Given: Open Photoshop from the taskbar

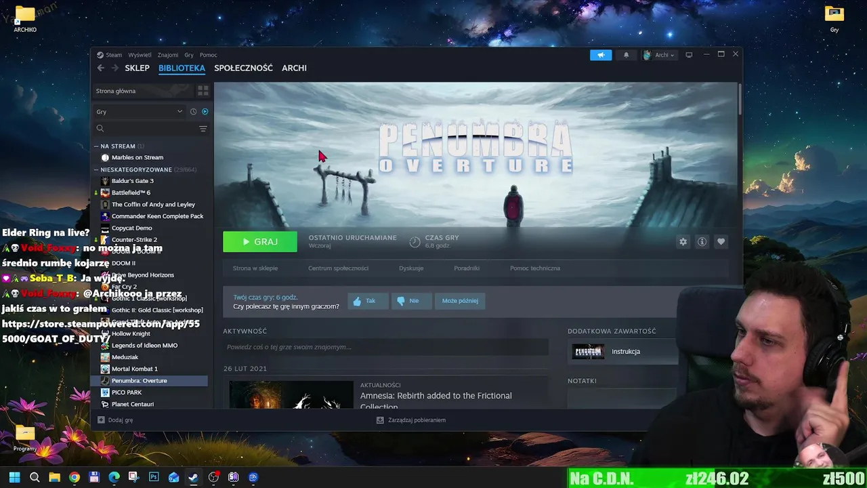Looking at the screenshot, I should coord(154,477).
